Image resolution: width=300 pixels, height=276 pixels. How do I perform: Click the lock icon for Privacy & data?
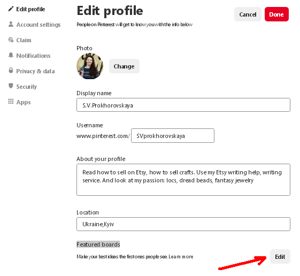tap(11, 71)
